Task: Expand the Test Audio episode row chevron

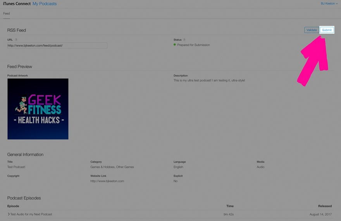Action: click(9, 214)
